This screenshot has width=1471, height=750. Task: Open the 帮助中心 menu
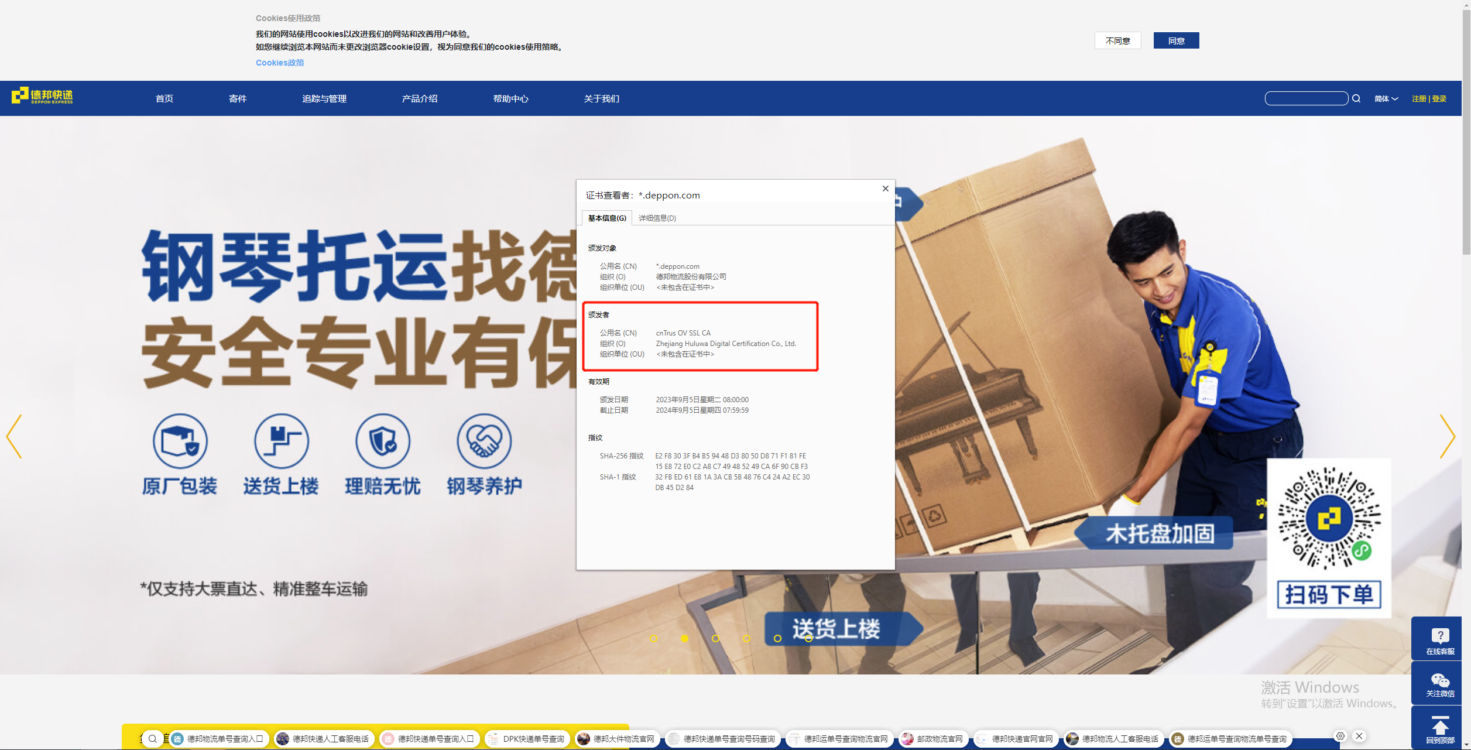tap(510, 98)
